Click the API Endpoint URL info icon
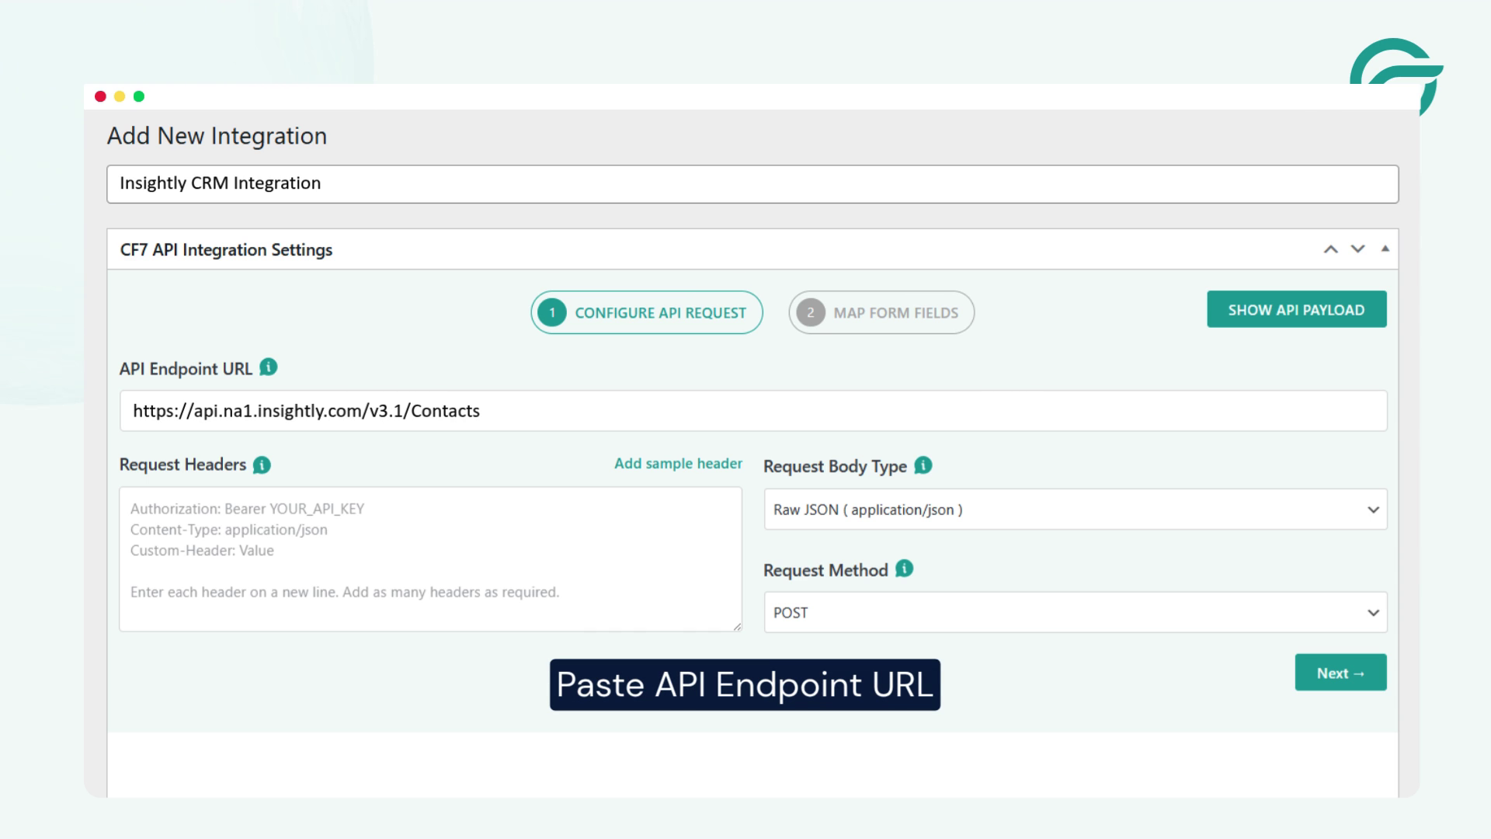The height and width of the screenshot is (839, 1491). [x=269, y=367]
